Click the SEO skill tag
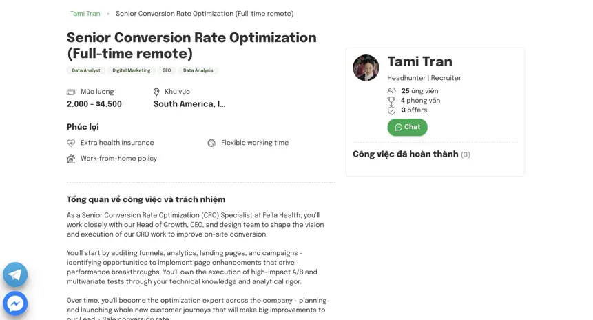The image size is (593, 320). point(167,70)
